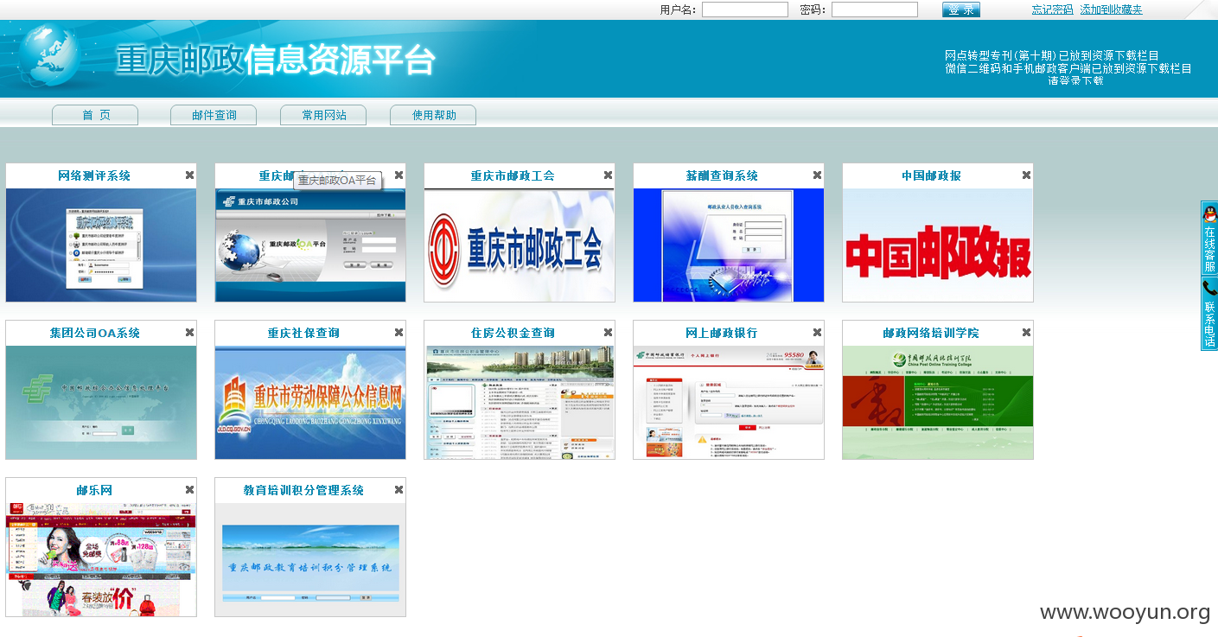Focus the 密码 input field
The image size is (1218, 637).
click(x=875, y=10)
